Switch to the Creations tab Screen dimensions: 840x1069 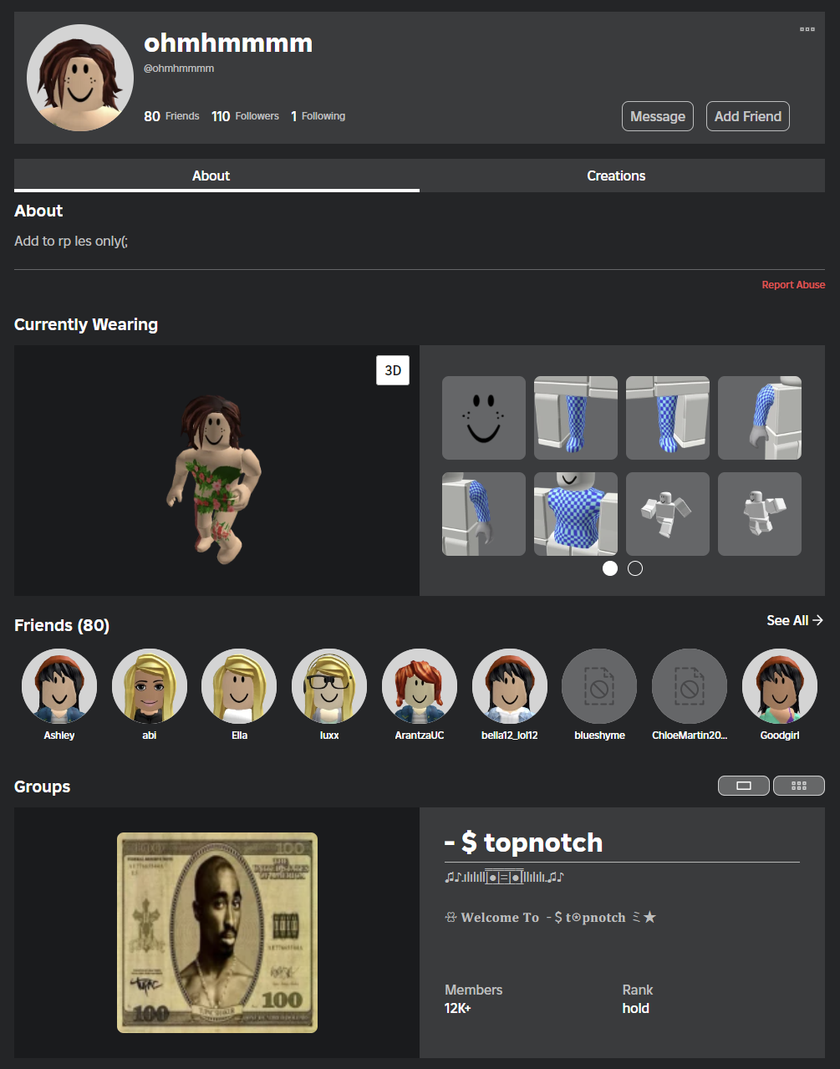click(616, 176)
